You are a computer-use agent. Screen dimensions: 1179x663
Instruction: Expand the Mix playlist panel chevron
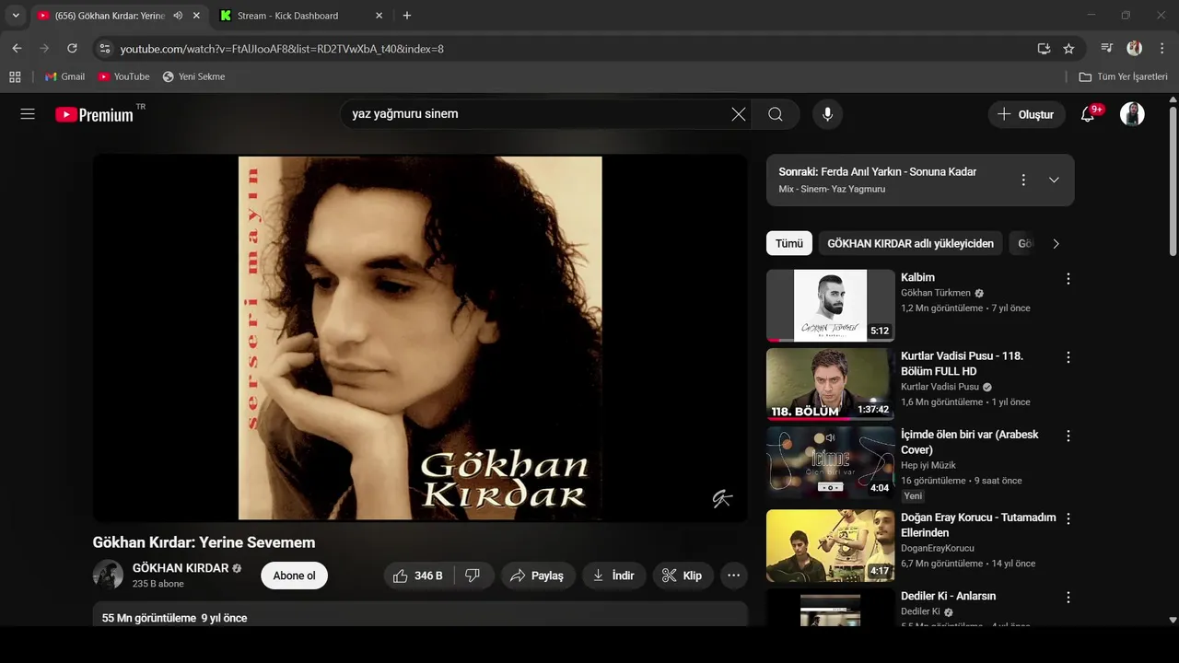coord(1054,180)
